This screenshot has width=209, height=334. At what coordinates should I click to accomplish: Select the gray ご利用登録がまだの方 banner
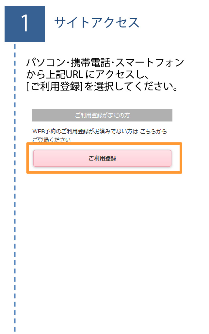102,115
